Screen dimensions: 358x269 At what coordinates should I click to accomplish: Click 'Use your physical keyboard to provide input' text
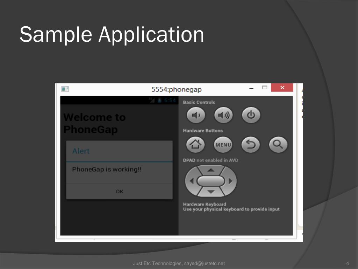(231, 209)
